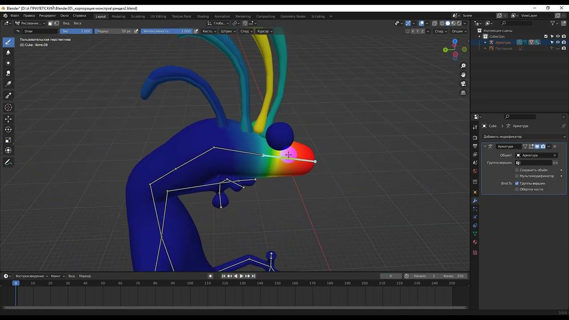Screen dimensions: 569x320
Task: Toggle render visibility of Пустышка camera icon
Action: click(x=564, y=48)
